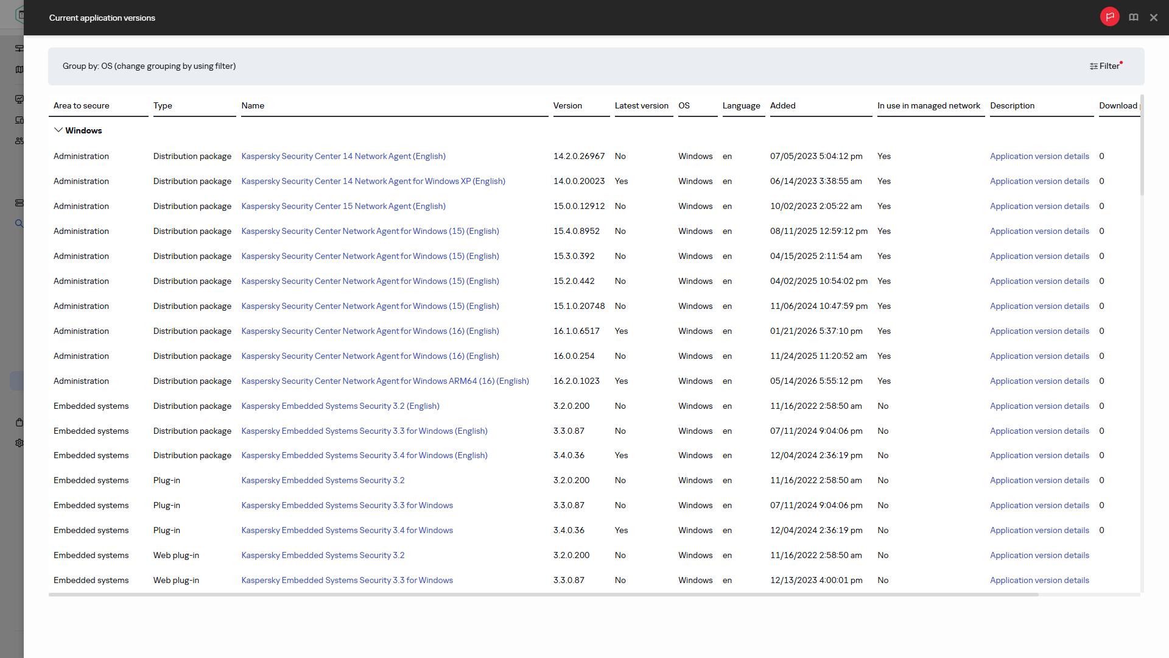
Task: Click the monitor chart icon in the sidebar
Action: (x=19, y=99)
